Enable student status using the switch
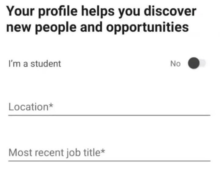 pyautogui.click(x=197, y=64)
